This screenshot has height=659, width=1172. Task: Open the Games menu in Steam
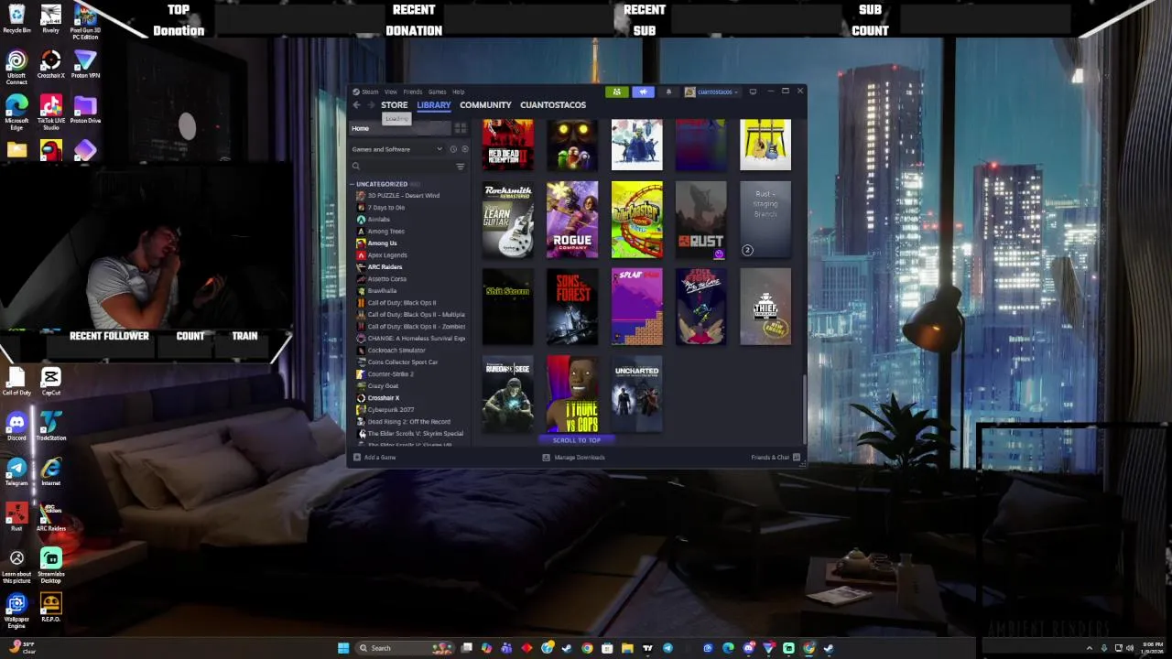(438, 92)
